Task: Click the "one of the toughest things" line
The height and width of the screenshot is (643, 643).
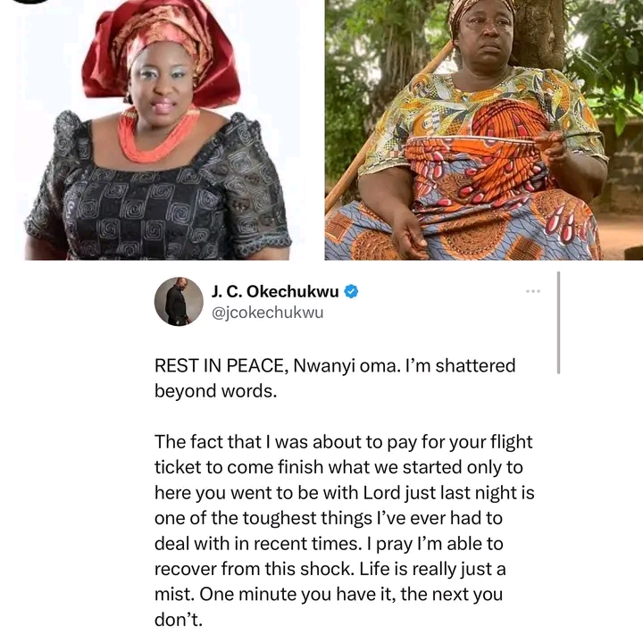Action: pos(329,519)
